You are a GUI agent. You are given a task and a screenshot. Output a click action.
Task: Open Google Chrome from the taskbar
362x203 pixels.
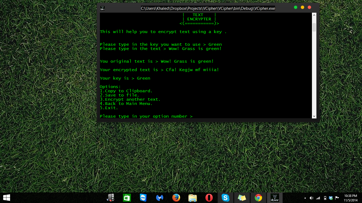(258, 197)
